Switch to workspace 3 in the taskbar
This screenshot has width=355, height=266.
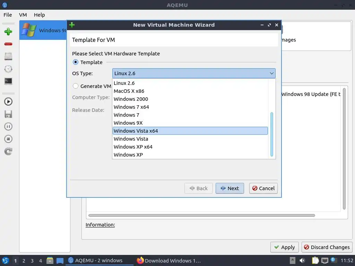coord(32,260)
